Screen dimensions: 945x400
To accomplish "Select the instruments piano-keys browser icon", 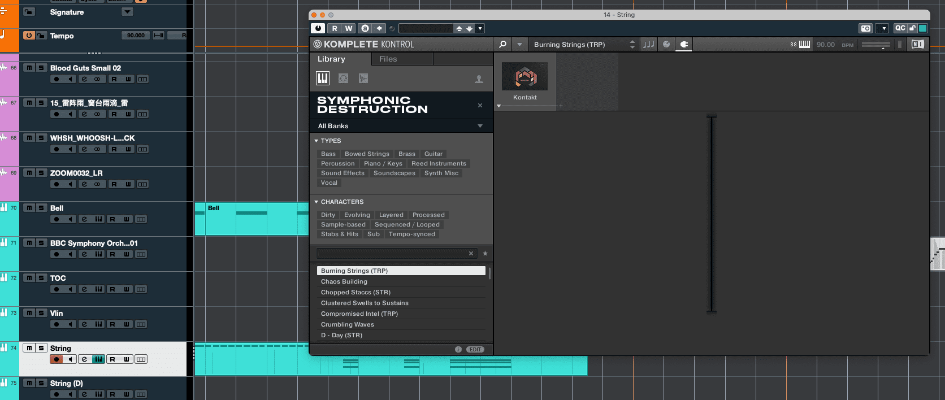I will (323, 79).
